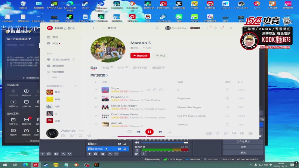Toggle visibility of 游戏声音 source in OBS
Viewport: 299px width, 168px height.
coord(119,149)
